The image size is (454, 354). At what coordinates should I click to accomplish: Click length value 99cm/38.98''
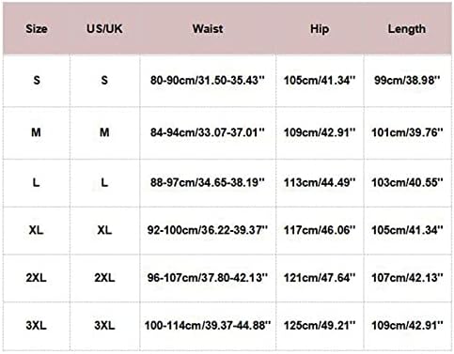pyautogui.click(x=407, y=80)
